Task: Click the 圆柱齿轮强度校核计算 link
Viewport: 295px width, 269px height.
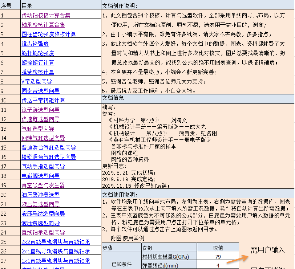Action: click(x=49, y=34)
